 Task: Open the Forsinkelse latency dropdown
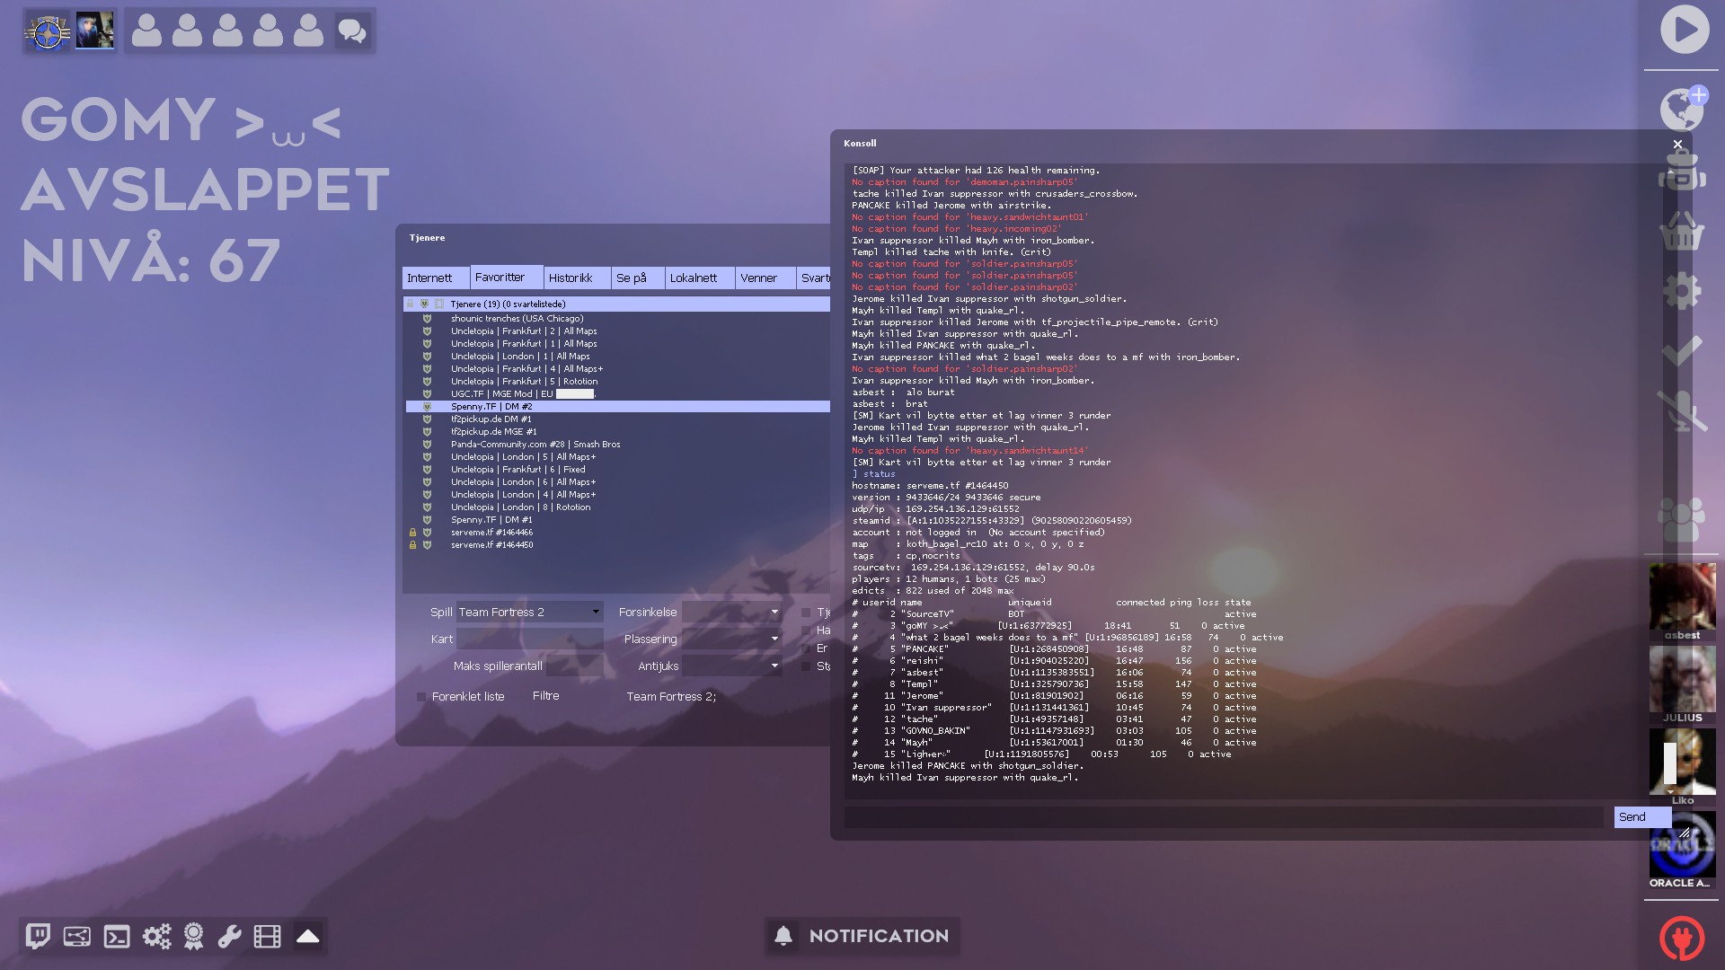point(731,613)
